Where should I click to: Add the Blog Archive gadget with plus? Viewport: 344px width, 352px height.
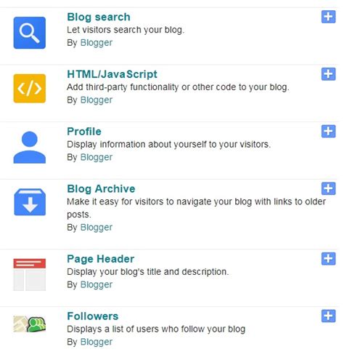(328, 188)
